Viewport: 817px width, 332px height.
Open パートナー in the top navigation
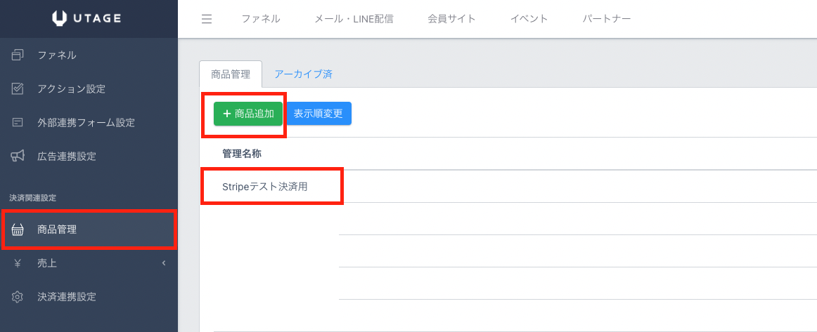pyautogui.click(x=606, y=19)
